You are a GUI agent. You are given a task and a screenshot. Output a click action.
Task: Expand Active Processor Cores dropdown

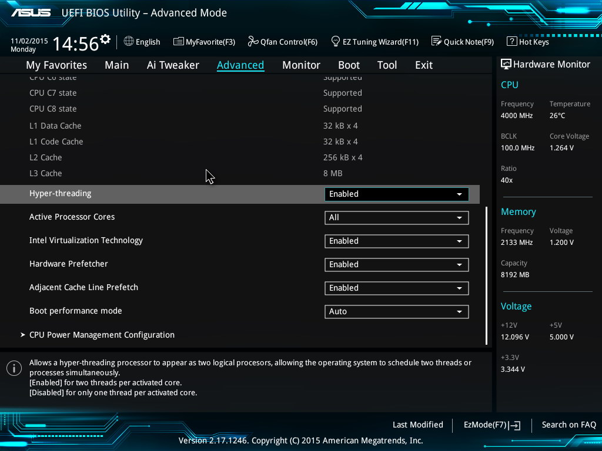[x=396, y=218]
